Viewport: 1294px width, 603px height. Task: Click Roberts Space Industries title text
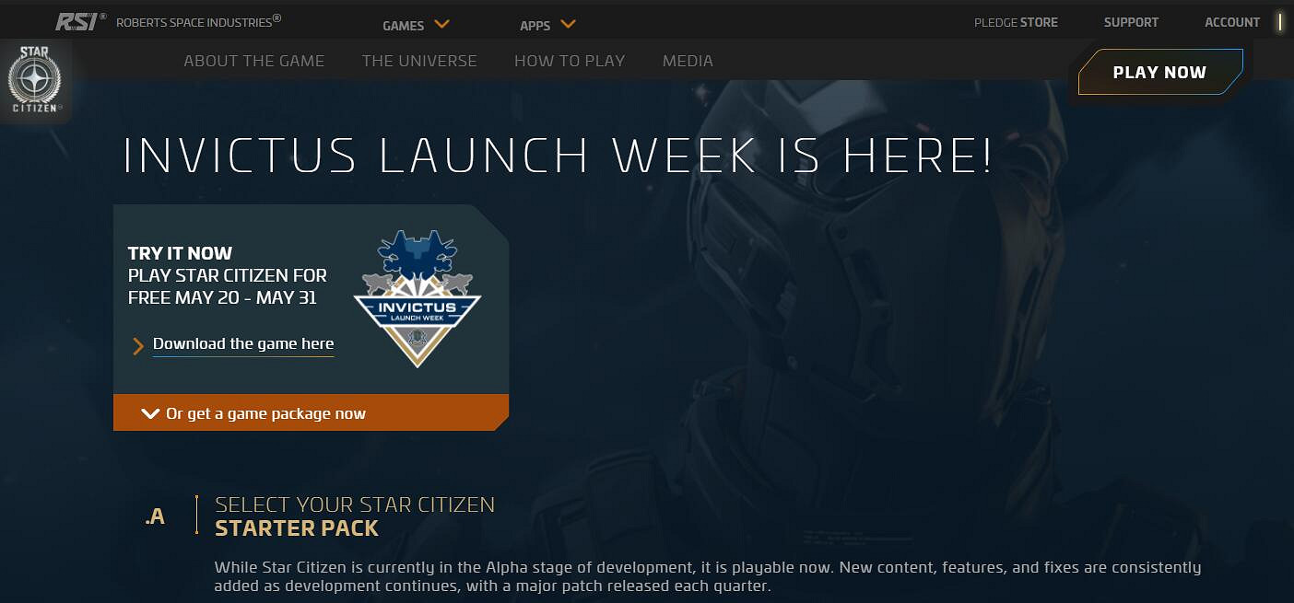tap(199, 22)
